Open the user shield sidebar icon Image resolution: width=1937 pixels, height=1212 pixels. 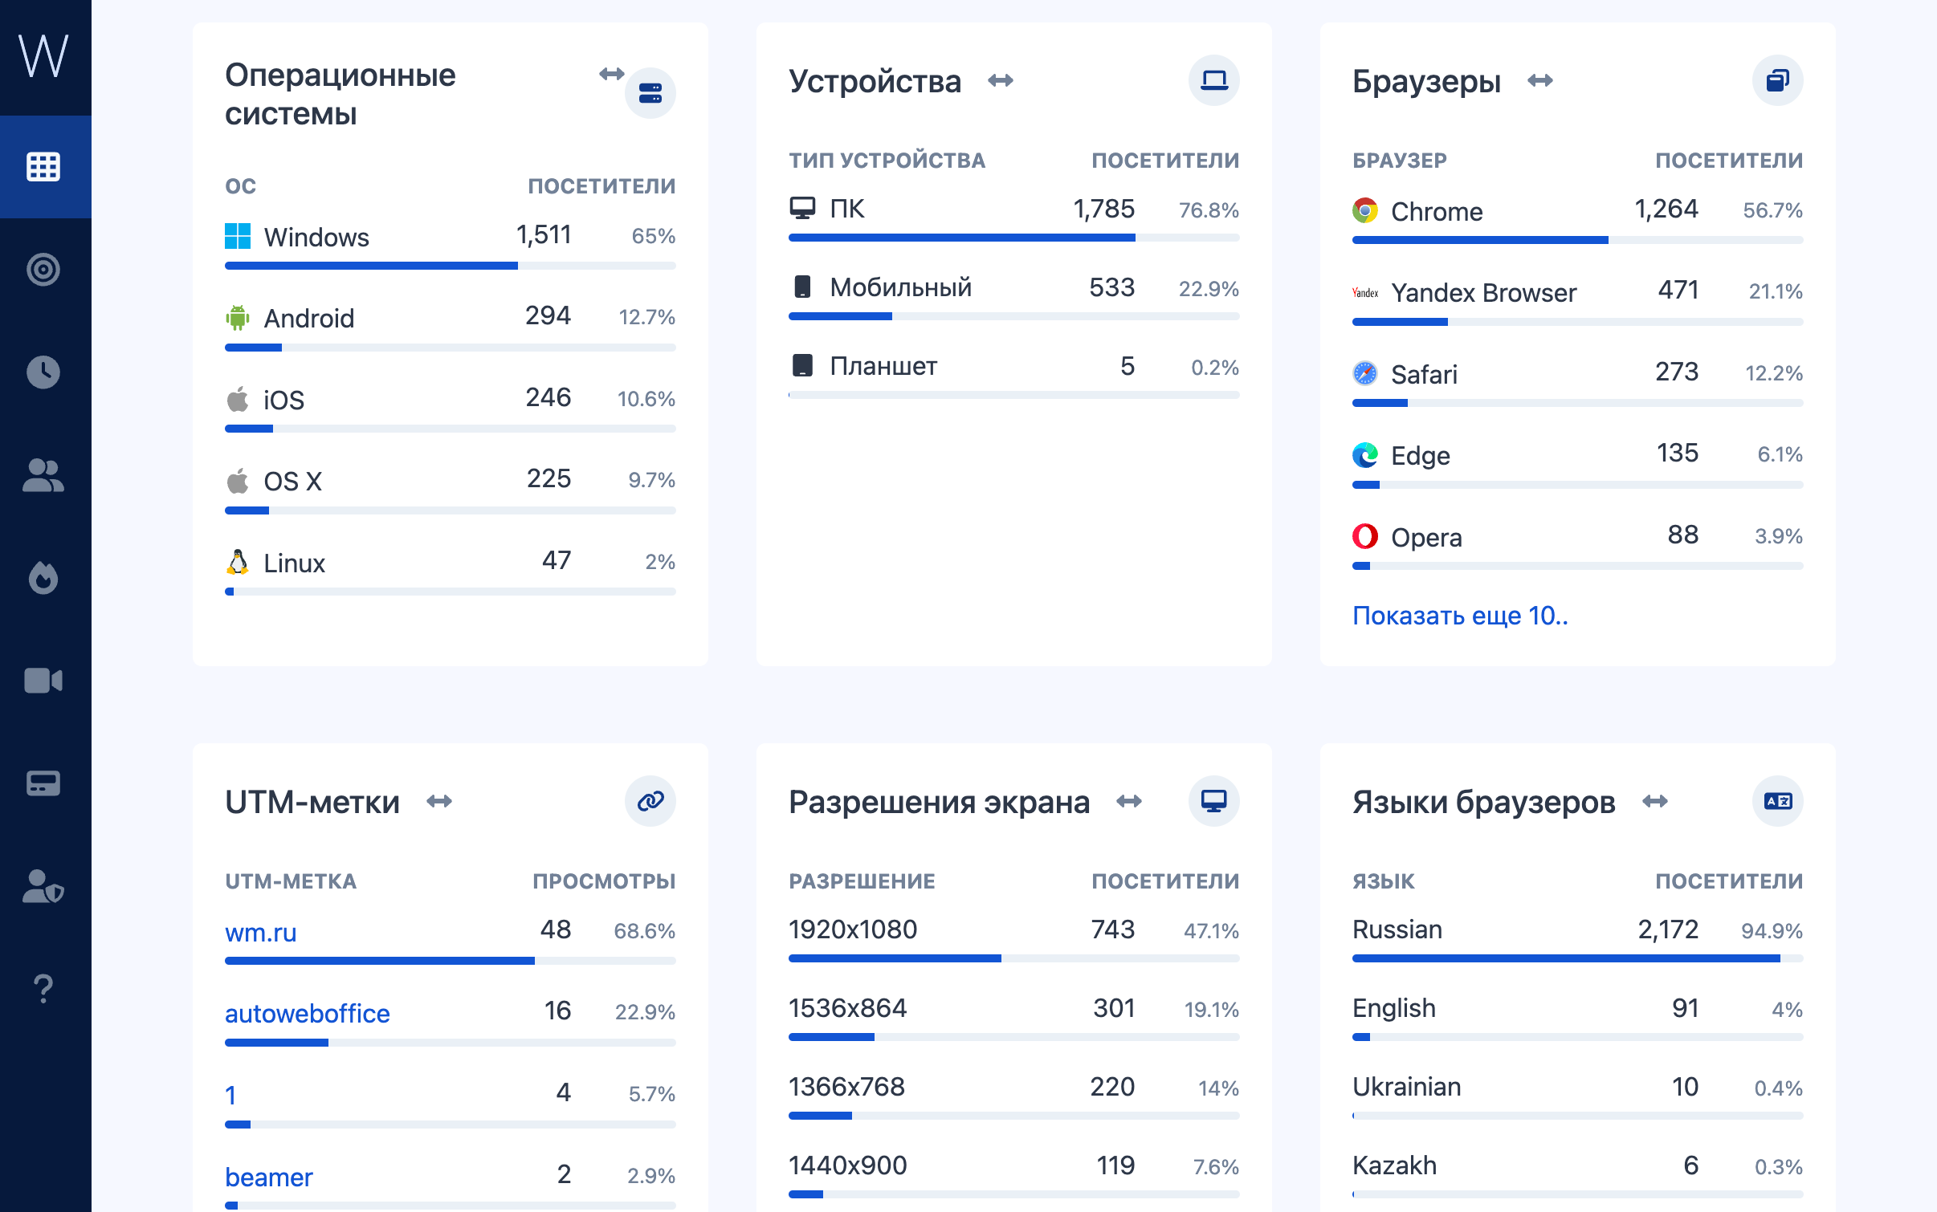[43, 886]
